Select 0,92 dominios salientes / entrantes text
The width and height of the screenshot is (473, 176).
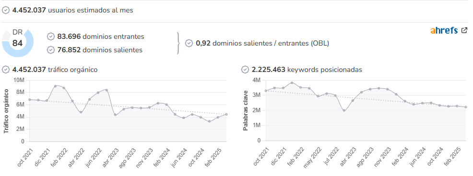262,43
